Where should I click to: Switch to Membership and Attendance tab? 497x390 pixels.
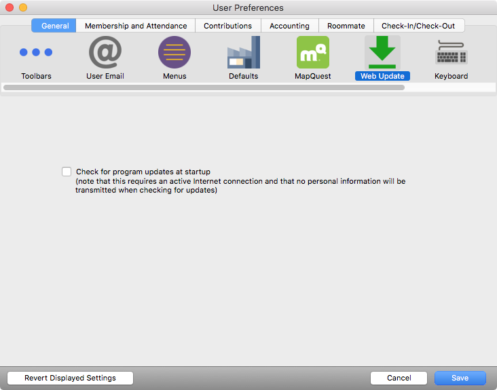tap(136, 26)
